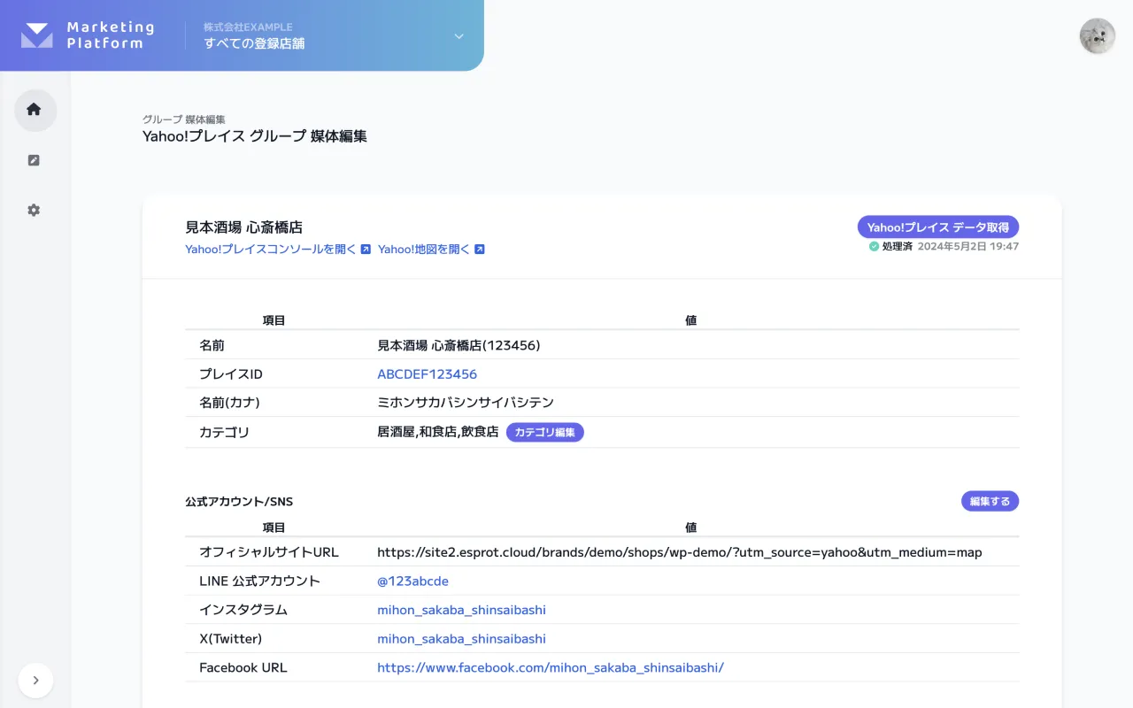Open the Instagram link mihon_sakaba_shinsaibashi

point(461,610)
